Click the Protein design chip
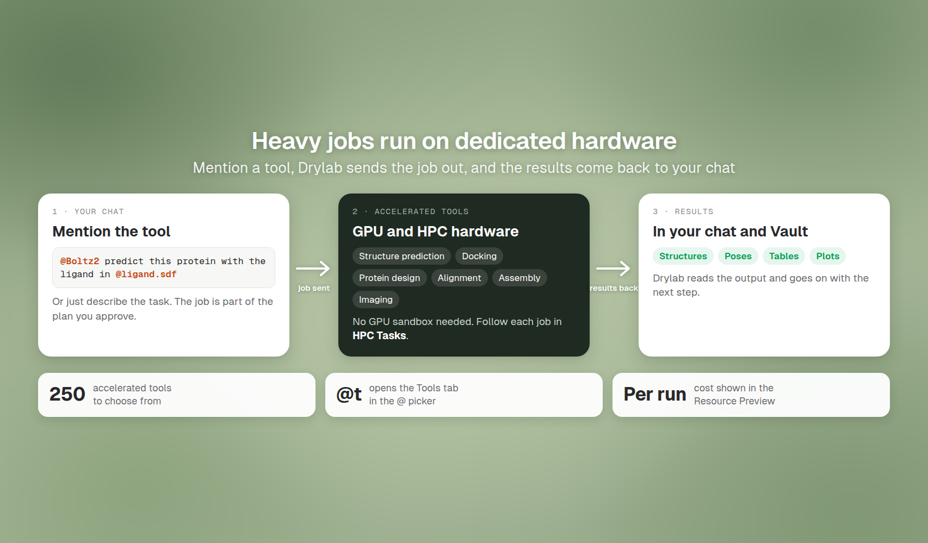Screen dimensions: 928x543 (389, 278)
